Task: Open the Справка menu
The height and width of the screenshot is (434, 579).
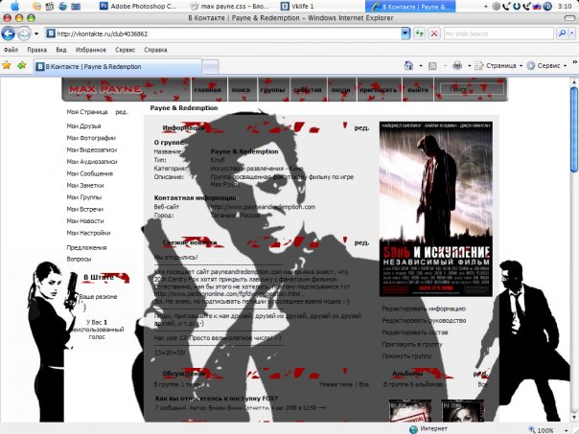Action: [155, 50]
